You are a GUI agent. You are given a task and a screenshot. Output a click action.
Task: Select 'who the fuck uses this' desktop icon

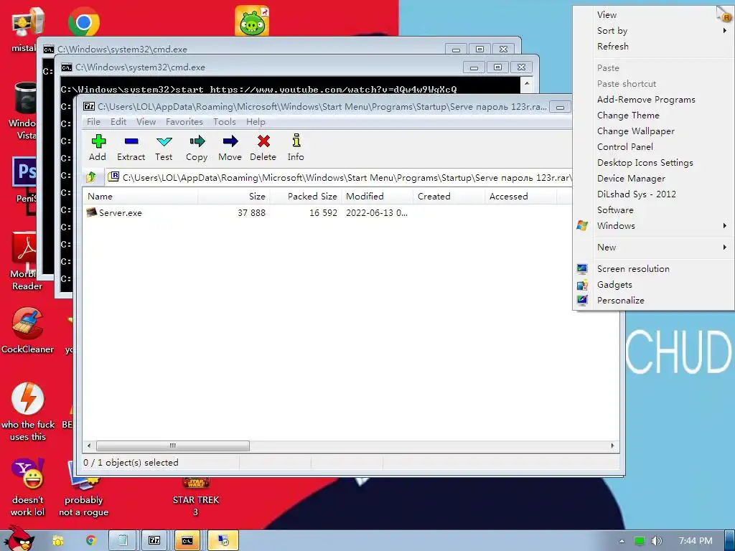pos(28,412)
